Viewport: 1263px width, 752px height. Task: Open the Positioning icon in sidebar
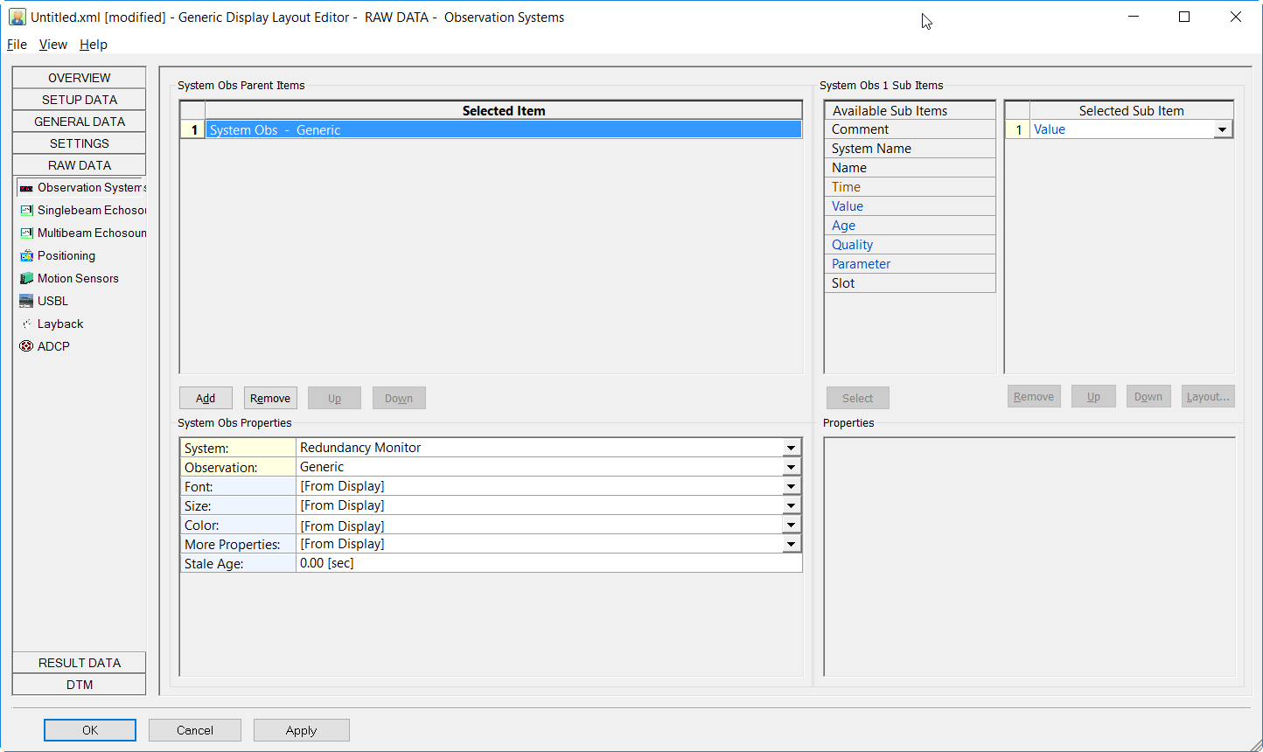coord(26,256)
